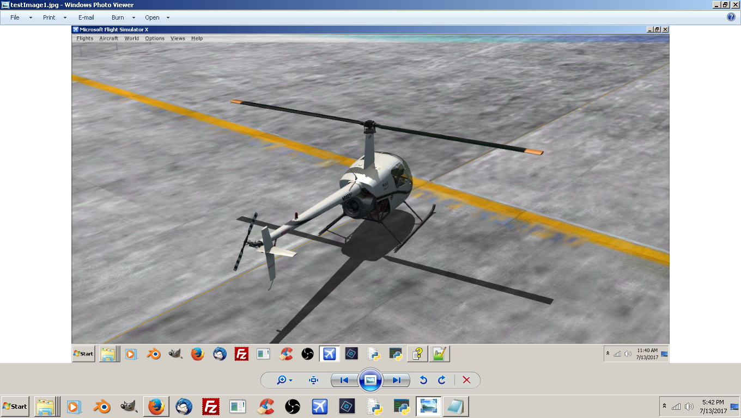Open the Notepad taskbar icon
The height and width of the screenshot is (418, 741).
[456, 407]
